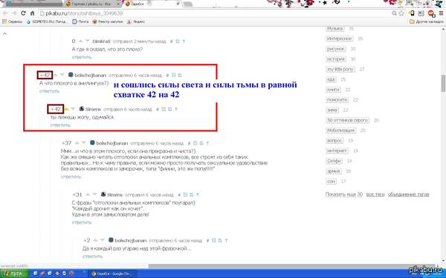Click the vertical page scrollbar thumb

pyautogui.click(x=443, y=83)
